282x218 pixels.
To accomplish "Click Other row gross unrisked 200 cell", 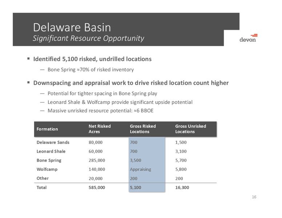I will [179, 179].
